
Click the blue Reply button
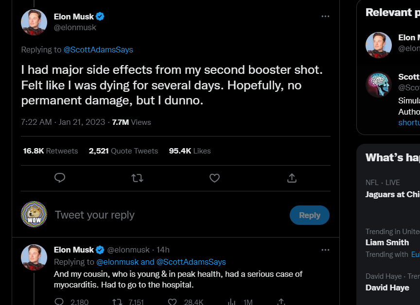pos(309,215)
